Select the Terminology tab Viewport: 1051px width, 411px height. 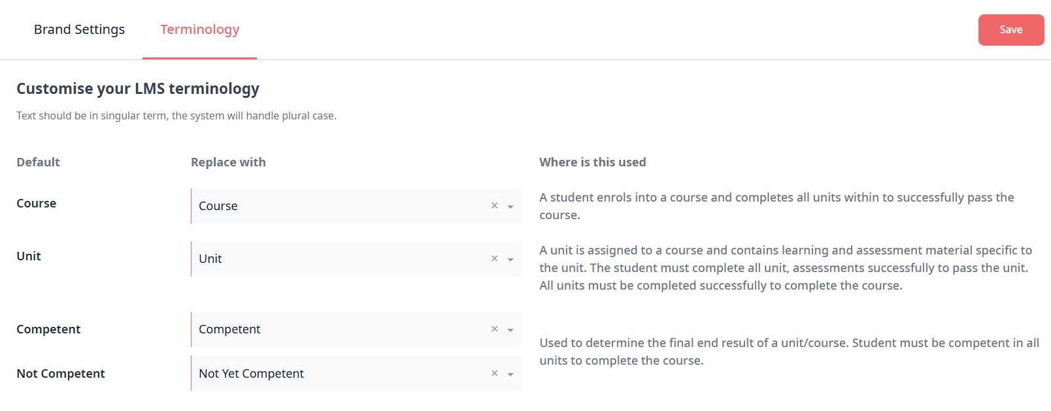pos(199,29)
